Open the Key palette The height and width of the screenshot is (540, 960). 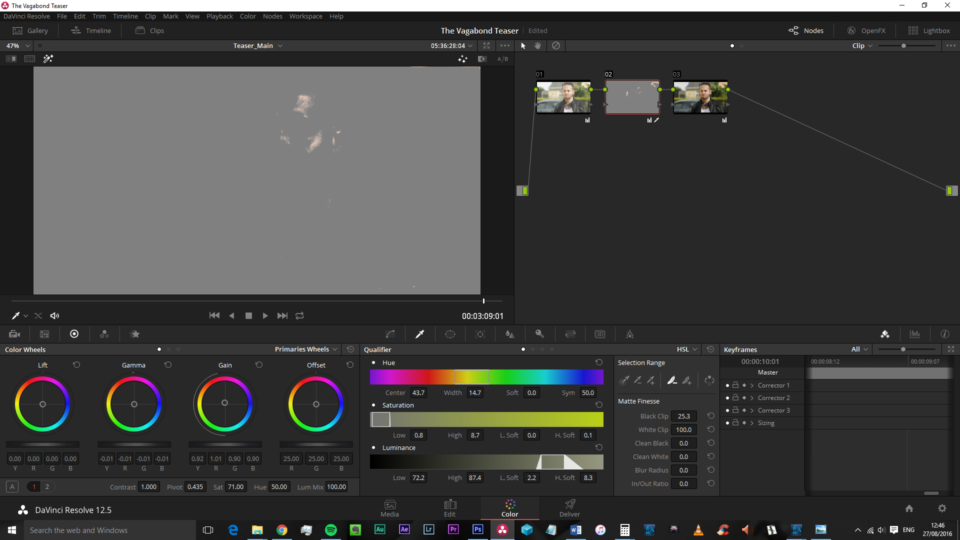[x=540, y=334]
